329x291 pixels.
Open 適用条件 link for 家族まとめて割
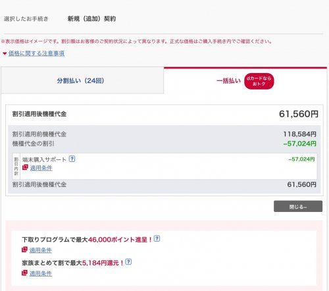pyautogui.click(x=41, y=273)
